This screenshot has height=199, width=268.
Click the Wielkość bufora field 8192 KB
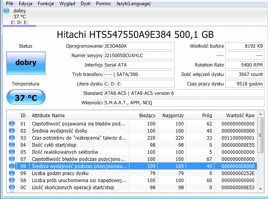pyautogui.click(x=245, y=46)
